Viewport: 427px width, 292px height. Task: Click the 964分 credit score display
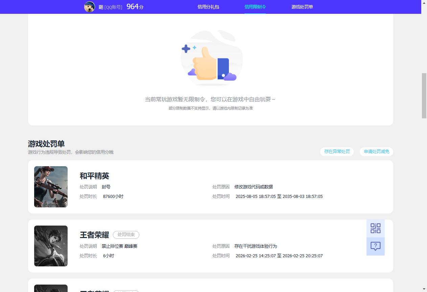click(135, 6)
